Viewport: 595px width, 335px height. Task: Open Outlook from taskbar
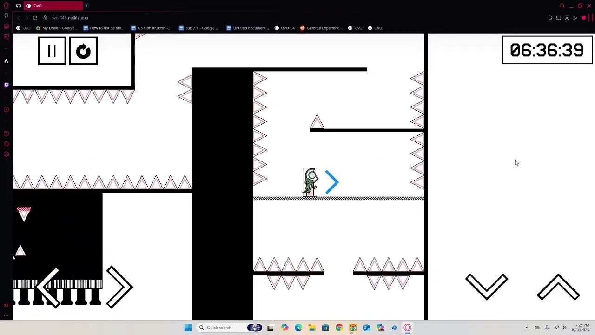click(366, 328)
